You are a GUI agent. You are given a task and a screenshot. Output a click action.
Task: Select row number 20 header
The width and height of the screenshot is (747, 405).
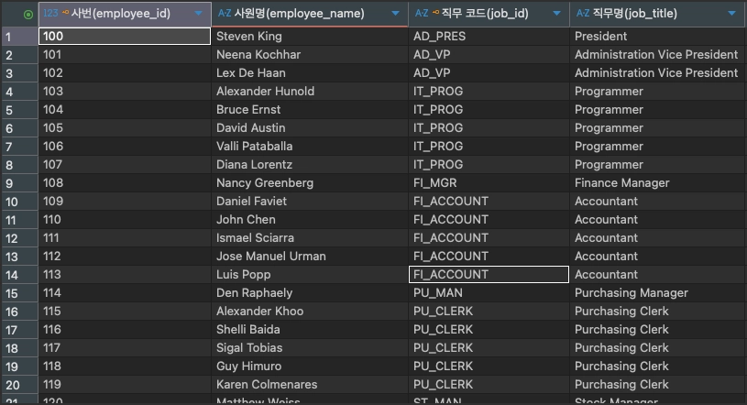pos(19,385)
